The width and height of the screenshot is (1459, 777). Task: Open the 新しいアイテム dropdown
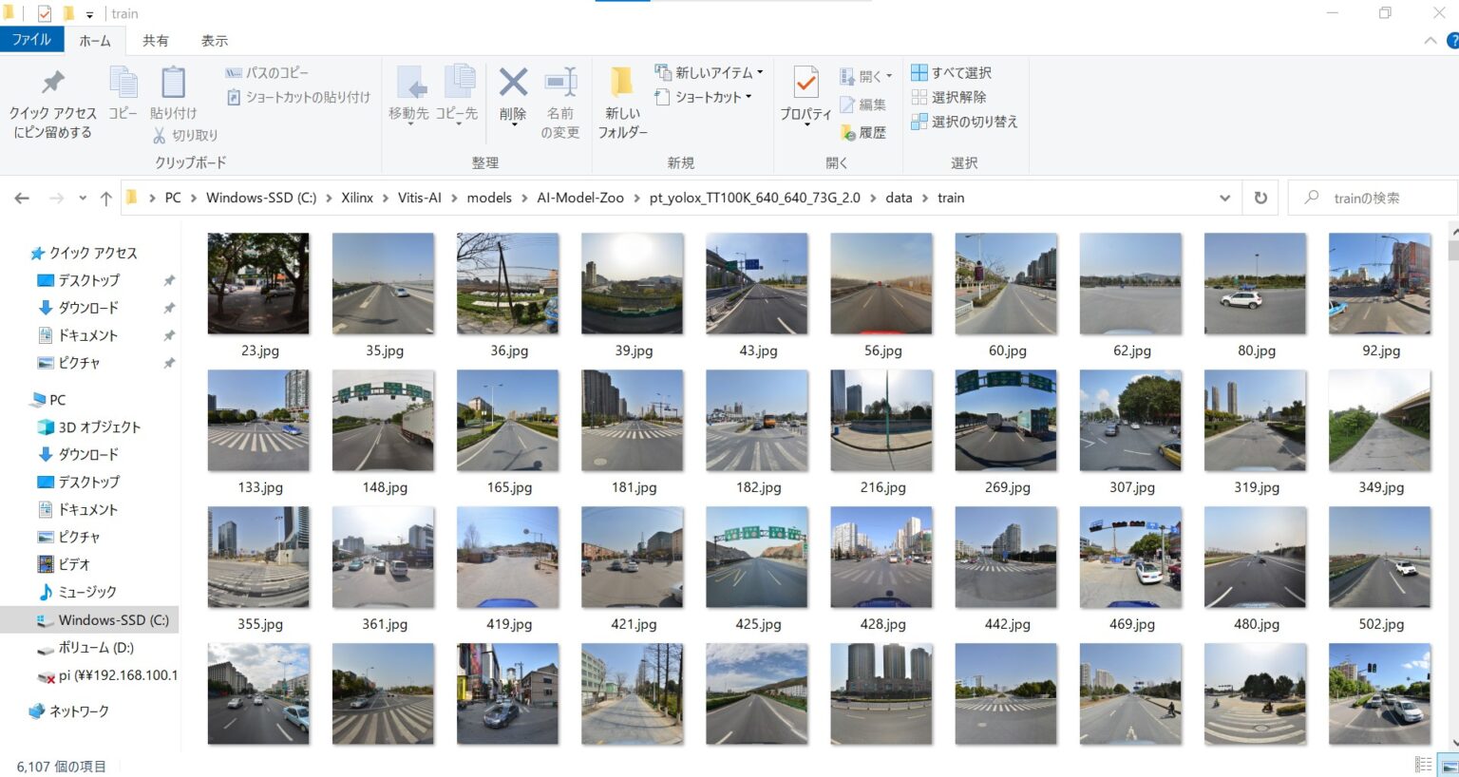tap(708, 72)
